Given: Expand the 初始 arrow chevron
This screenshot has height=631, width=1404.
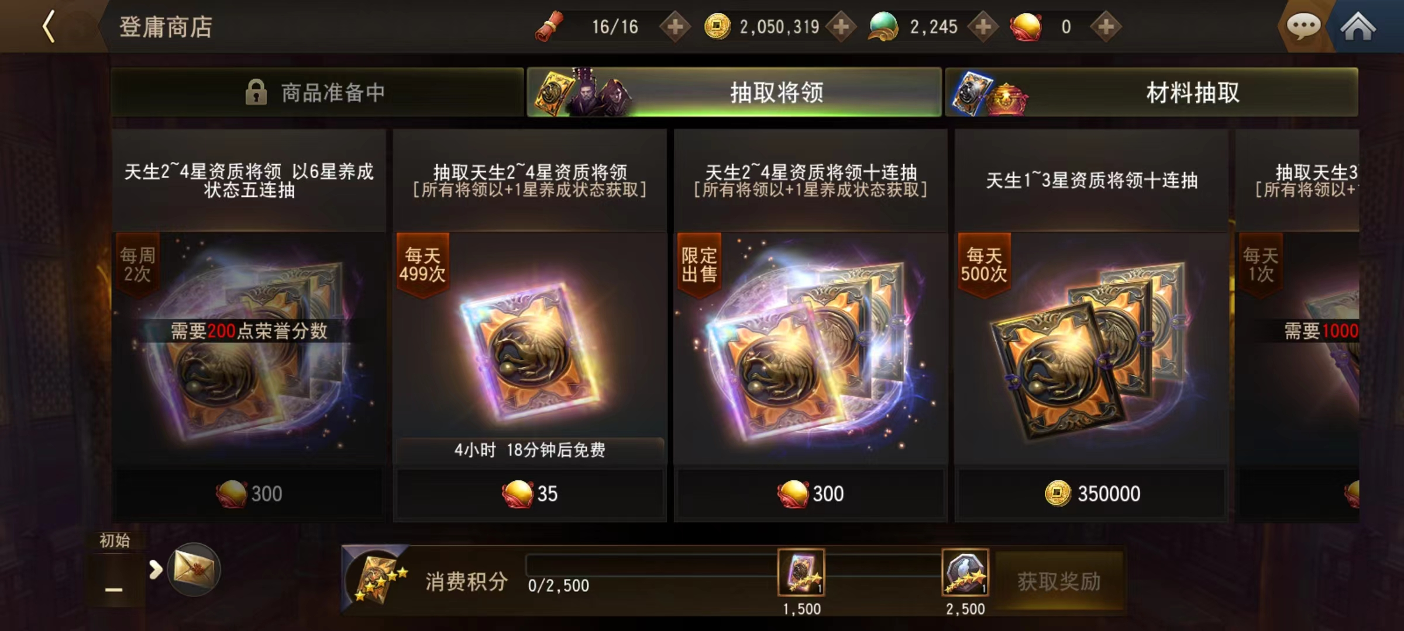Looking at the screenshot, I should point(155,569).
